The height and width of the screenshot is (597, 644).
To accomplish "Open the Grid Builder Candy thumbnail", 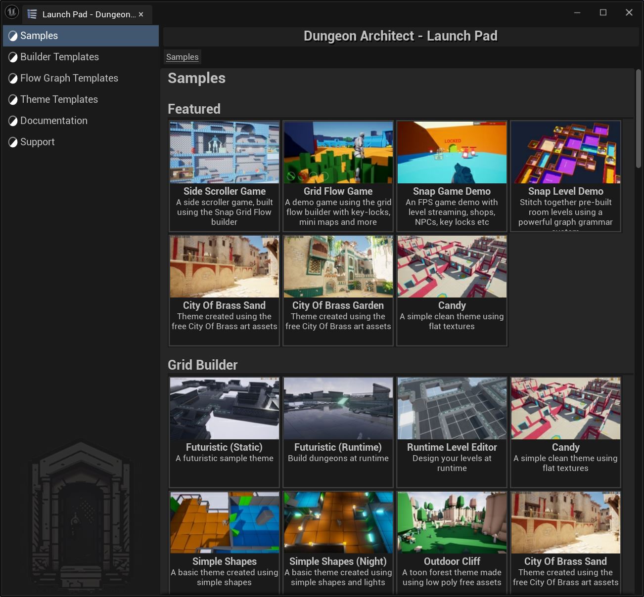I will click(x=566, y=408).
